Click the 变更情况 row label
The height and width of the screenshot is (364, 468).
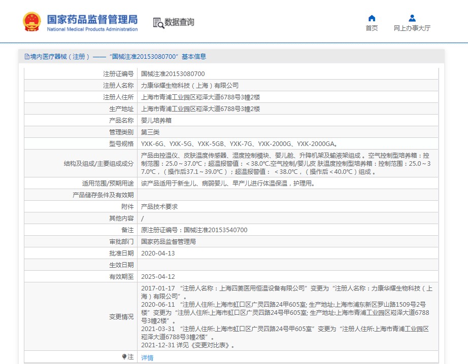121,317
